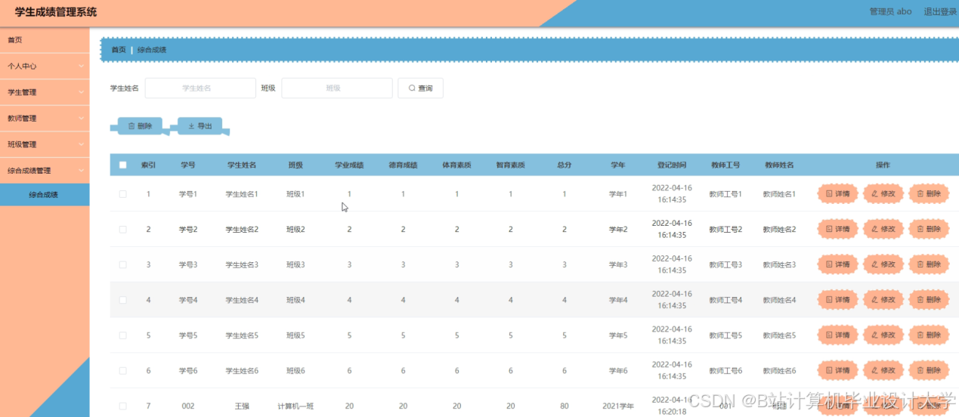959x417 pixels.
Task: Click the 总分 column header
Action: (564, 165)
